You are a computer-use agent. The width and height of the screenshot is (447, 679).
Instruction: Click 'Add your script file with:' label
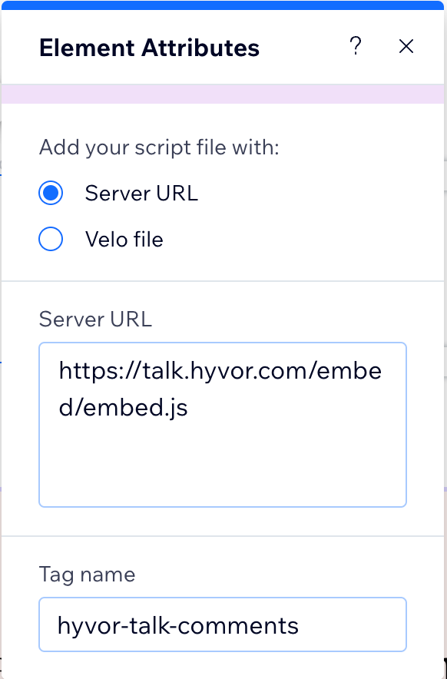pyautogui.click(x=159, y=147)
